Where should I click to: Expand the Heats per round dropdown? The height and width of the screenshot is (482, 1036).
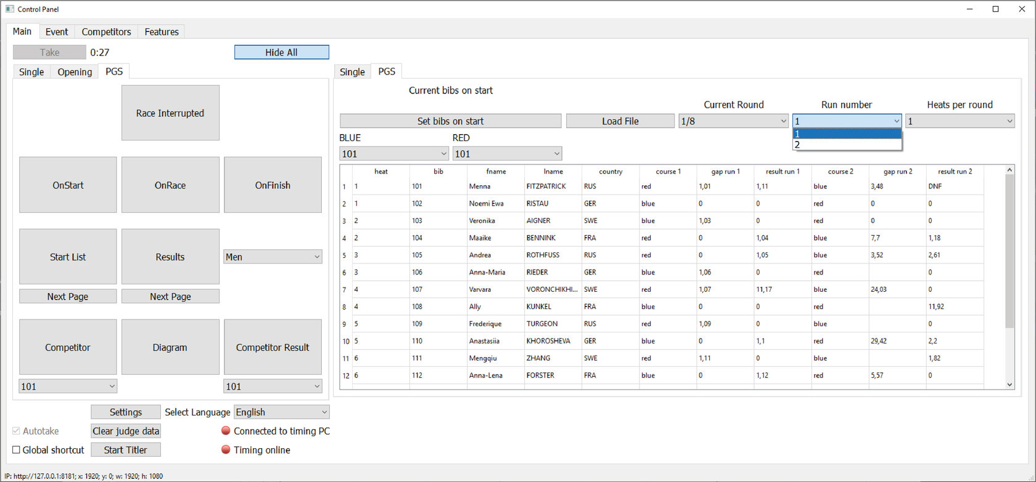pos(960,121)
